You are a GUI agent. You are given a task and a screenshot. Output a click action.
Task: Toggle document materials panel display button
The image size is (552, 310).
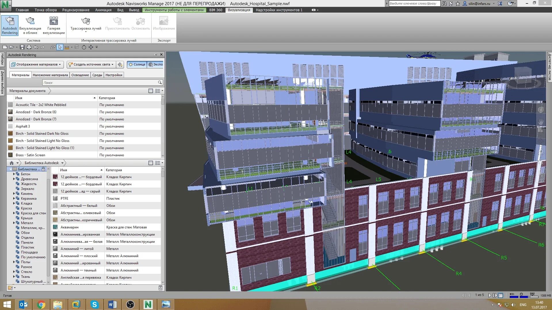pyautogui.click(x=150, y=91)
